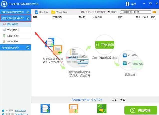
Task: Expand PDF的其他操作 section
Action: point(16,48)
